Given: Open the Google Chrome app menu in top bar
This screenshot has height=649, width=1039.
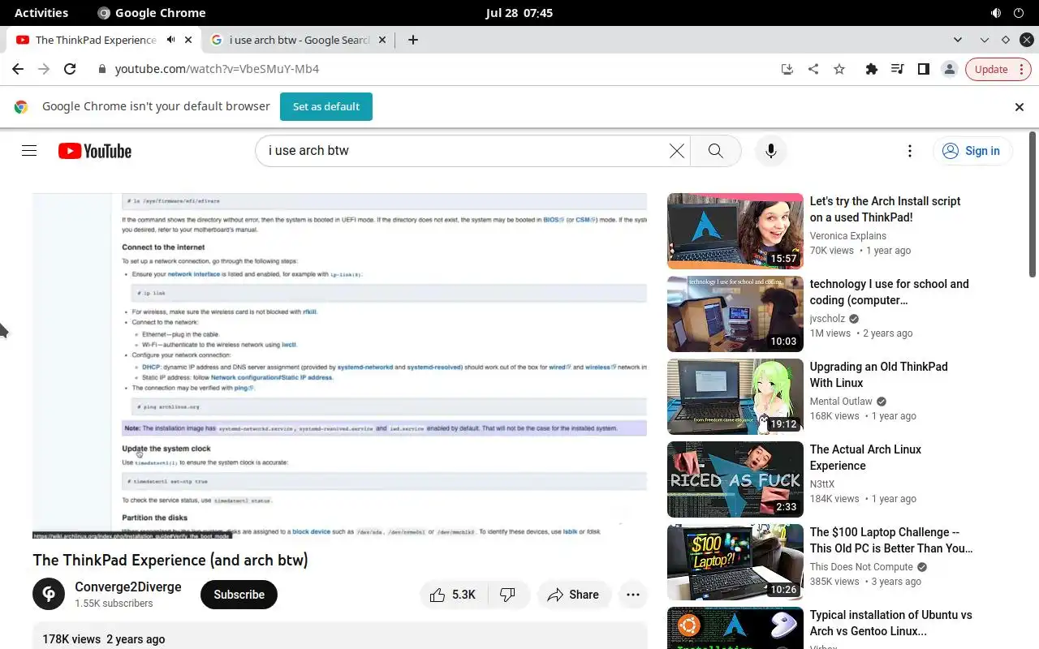Looking at the screenshot, I should click(152, 13).
